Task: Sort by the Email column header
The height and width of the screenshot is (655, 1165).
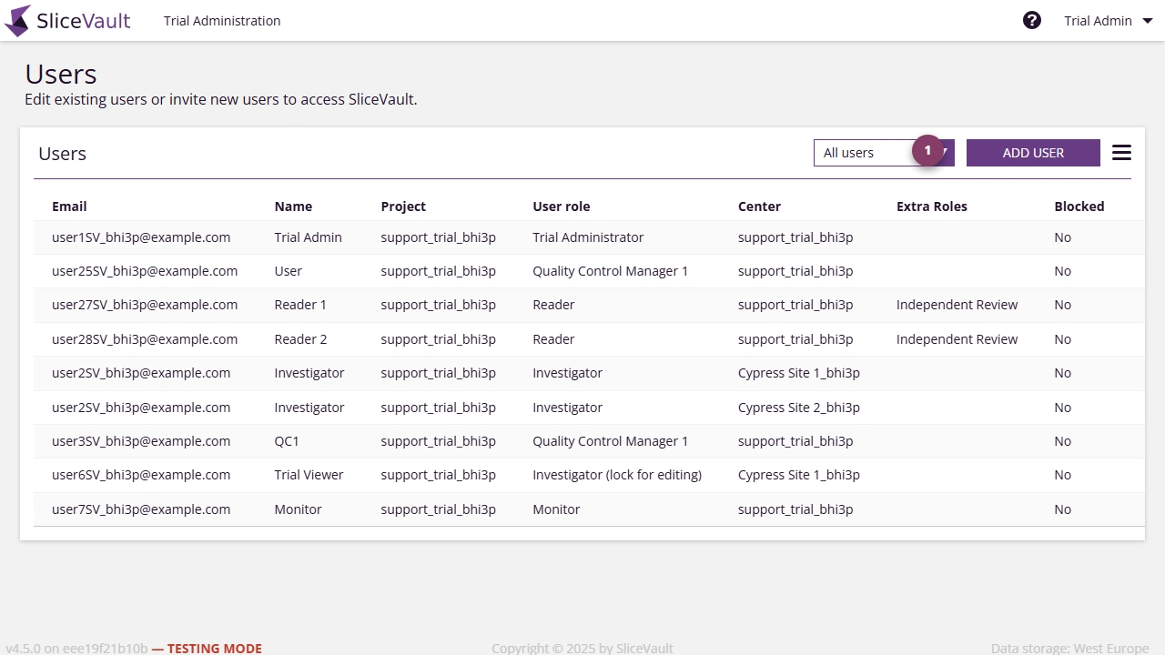Action: 69,207
